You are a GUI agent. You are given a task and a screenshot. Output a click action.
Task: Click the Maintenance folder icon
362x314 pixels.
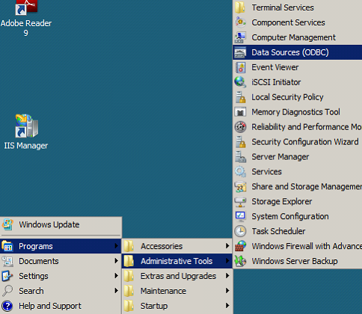pyautogui.click(x=129, y=291)
